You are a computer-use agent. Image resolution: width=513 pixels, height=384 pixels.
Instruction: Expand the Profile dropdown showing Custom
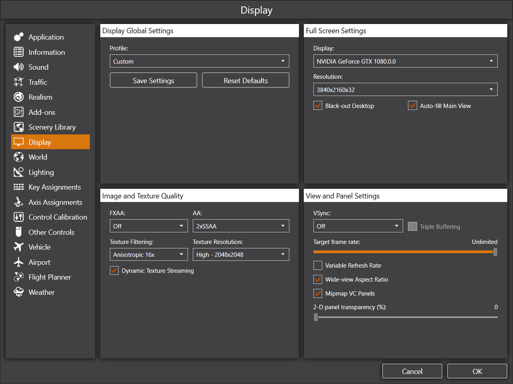[x=200, y=61]
